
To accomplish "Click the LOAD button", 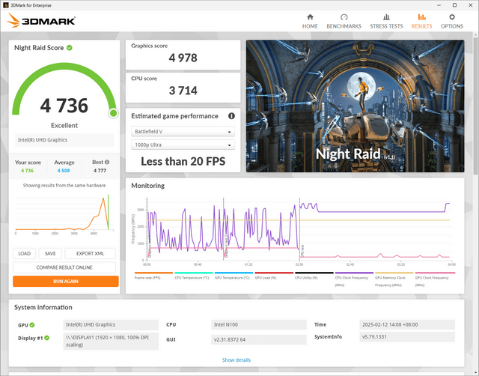I will (x=24, y=253).
